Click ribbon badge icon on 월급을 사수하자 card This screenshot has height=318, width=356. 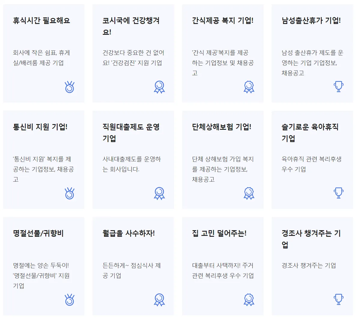point(159,300)
